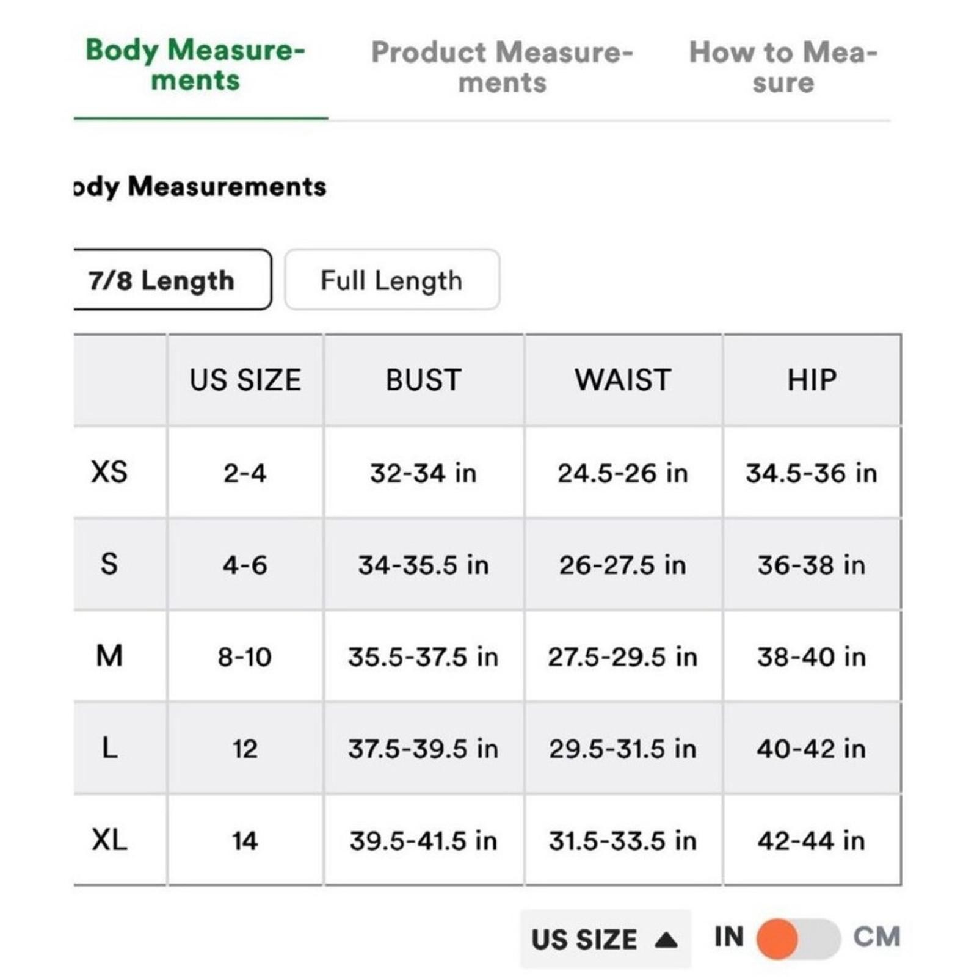Click the L size row label
The image size is (977, 977).
coord(110,748)
